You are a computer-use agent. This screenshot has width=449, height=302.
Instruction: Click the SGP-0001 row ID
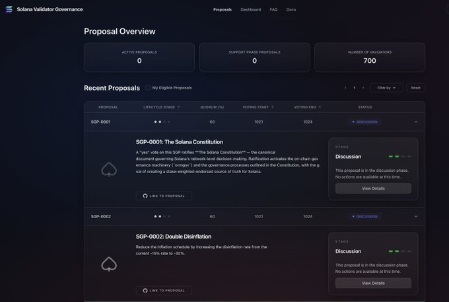click(x=100, y=122)
